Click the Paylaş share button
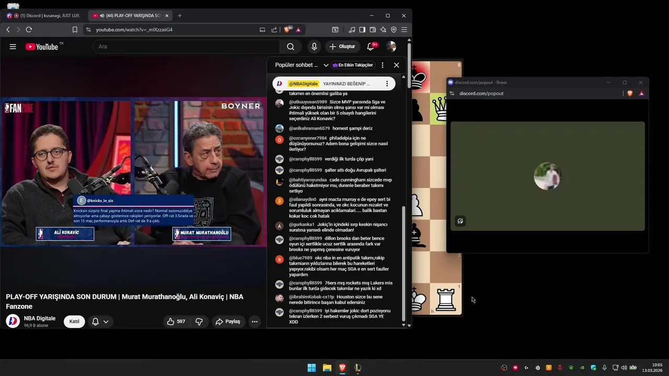669x376 pixels. pos(228,322)
